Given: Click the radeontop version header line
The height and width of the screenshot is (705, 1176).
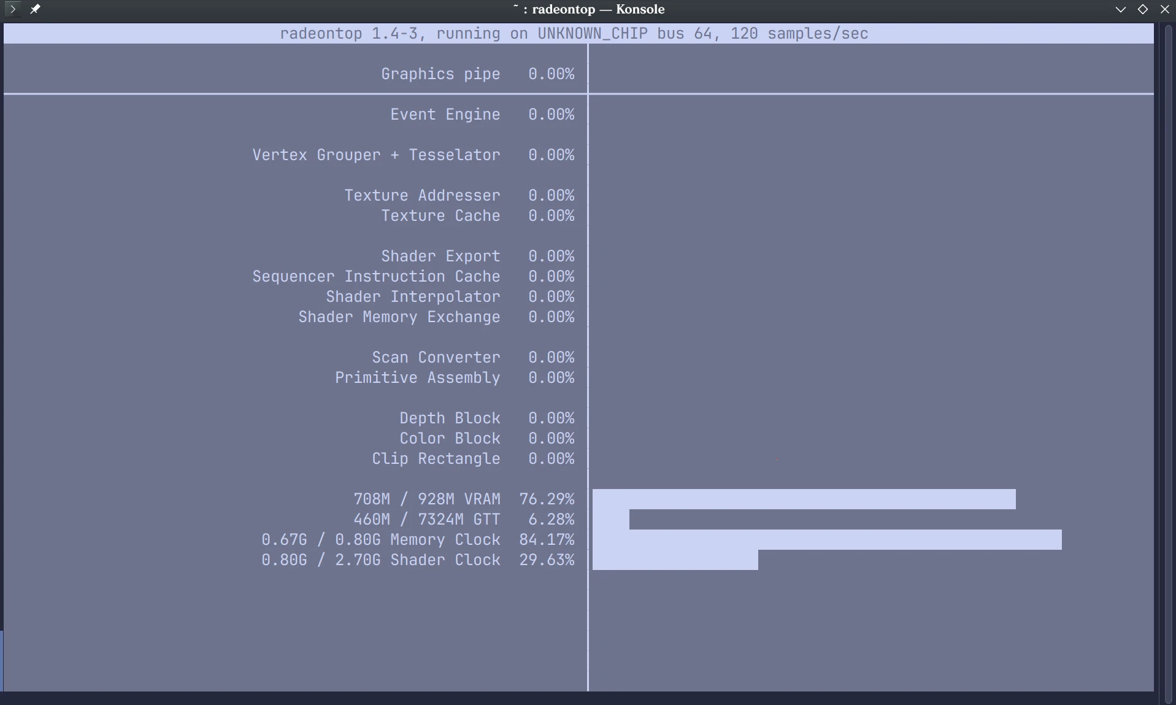Looking at the screenshot, I should point(574,34).
